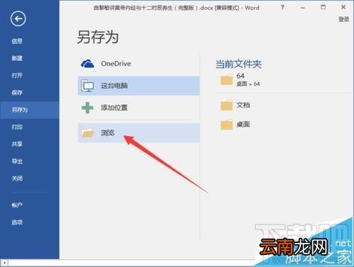Open 选项 in the sidebar
Screen dimensions: 354x267
point(17,222)
